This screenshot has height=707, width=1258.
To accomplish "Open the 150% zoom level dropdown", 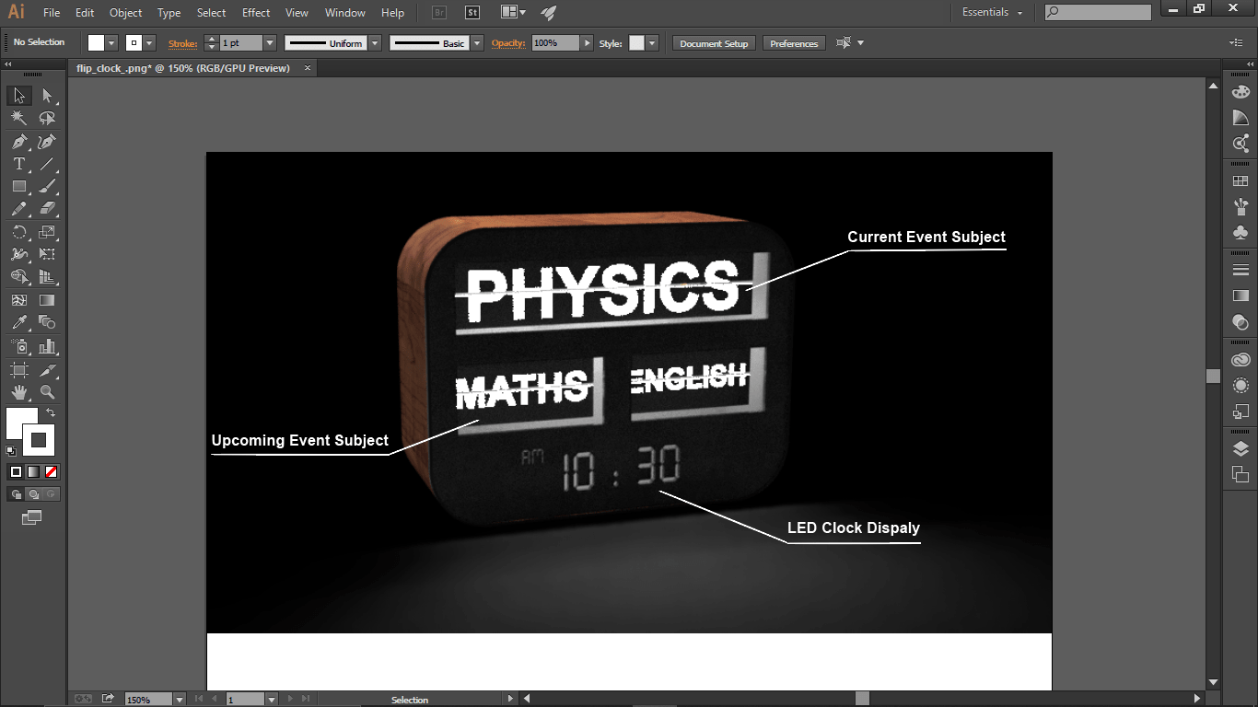I will (180, 700).
